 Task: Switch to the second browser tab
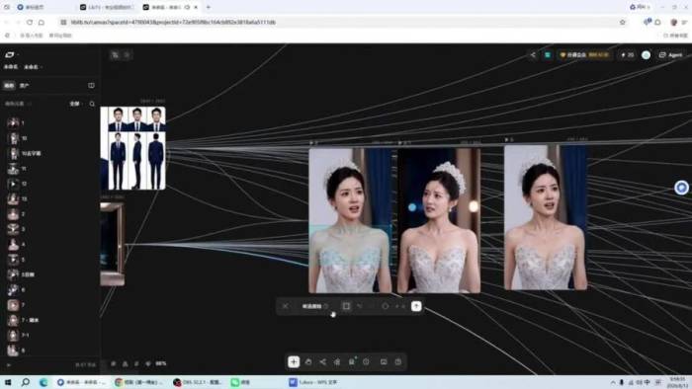point(106,7)
